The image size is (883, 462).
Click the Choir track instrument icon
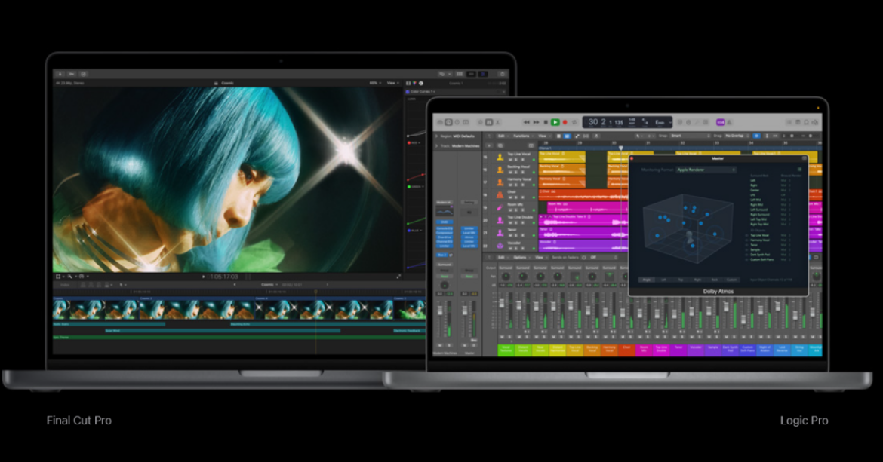[x=500, y=194]
